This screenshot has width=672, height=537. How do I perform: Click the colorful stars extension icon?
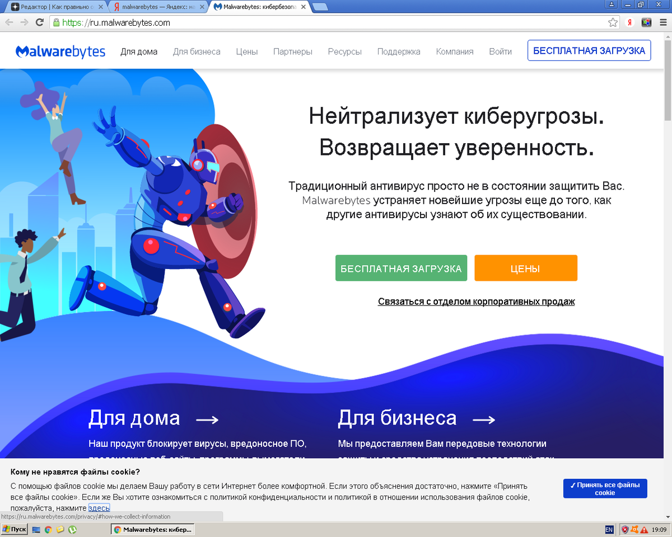pyautogui.click(x=646, y=23)
